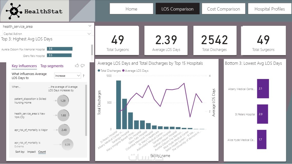Expand the health_service_area slicer chevron
This screenshot has height=164, width=292.
(90, 26)
